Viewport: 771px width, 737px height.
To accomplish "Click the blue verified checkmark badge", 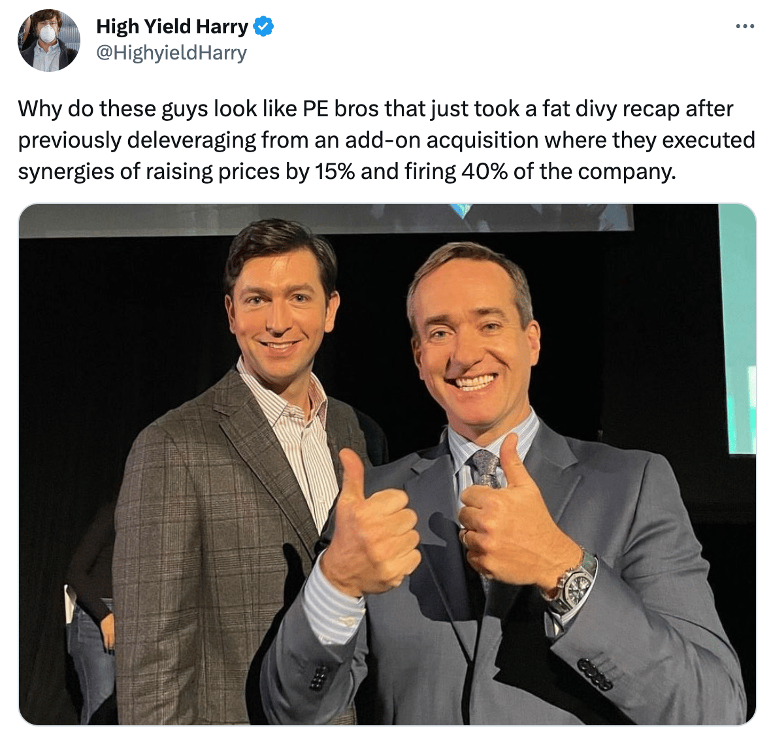I will (263, 26).
